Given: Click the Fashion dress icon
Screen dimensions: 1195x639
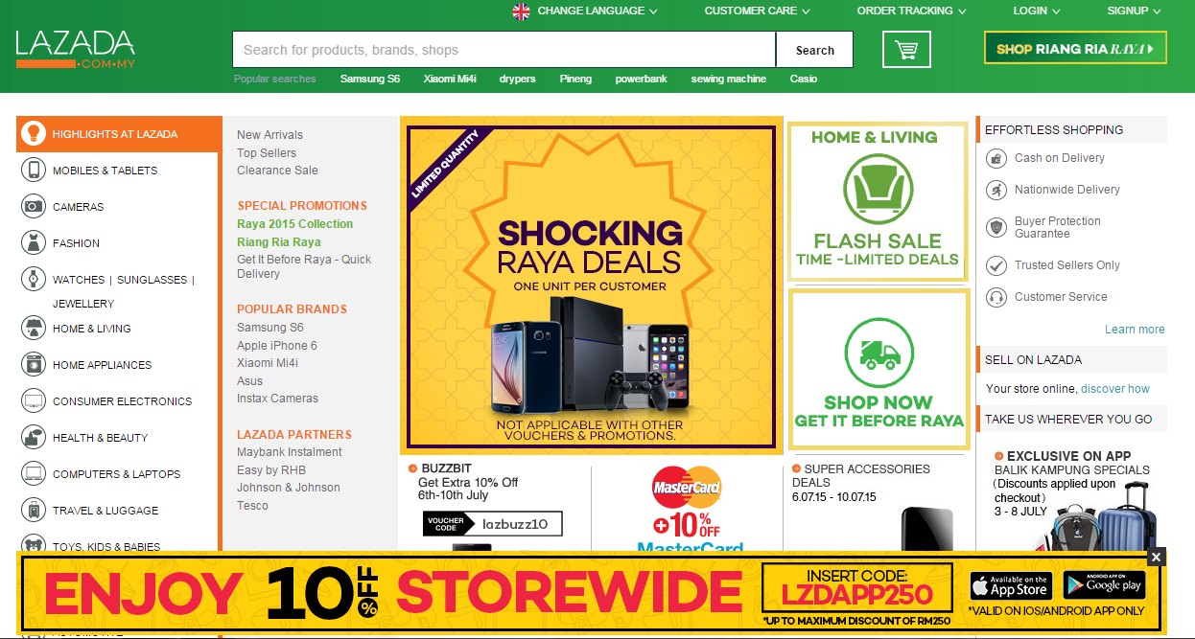Looking at the screenshot, I should [x=34, y=243].
